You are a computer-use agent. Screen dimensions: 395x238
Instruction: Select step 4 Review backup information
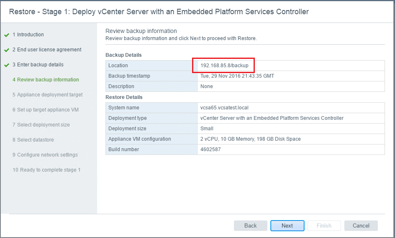(46, 80)
